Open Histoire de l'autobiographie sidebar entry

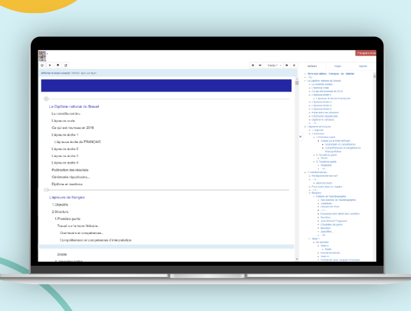331,197
